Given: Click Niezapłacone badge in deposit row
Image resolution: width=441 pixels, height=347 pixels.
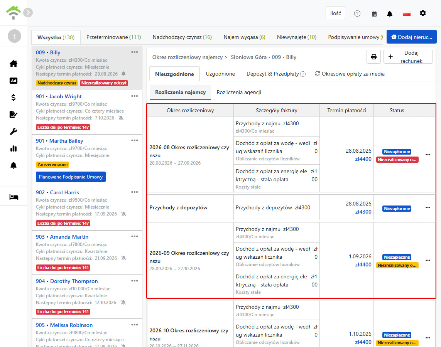Looking at the screenshot, I should tap(397, 209).
